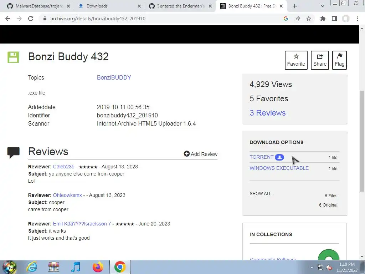
Task: Open the Windows Start orb
Action: click(9, 267)
